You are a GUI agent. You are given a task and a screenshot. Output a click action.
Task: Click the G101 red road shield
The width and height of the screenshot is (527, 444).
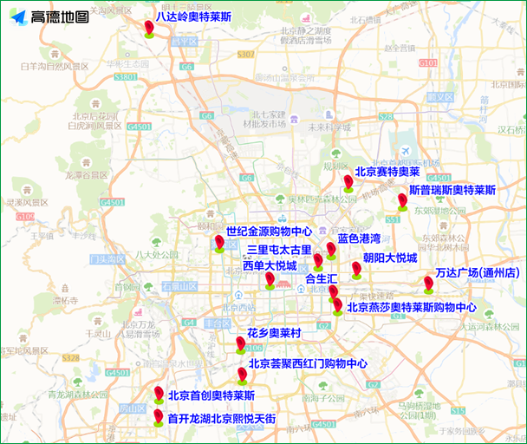[428, 62]
